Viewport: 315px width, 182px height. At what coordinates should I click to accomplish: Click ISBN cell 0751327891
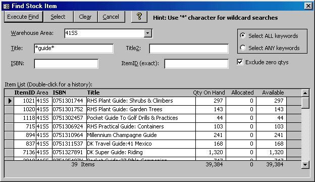69,153
